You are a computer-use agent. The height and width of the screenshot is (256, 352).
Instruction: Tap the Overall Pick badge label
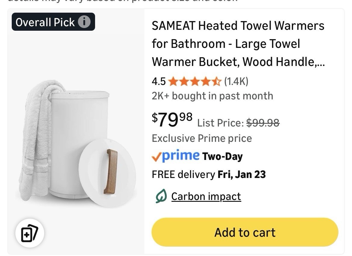pos(45,22)
